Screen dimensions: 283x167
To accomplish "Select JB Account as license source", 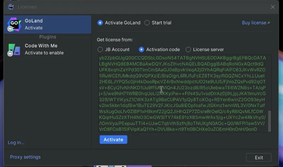I will point(100,50).
